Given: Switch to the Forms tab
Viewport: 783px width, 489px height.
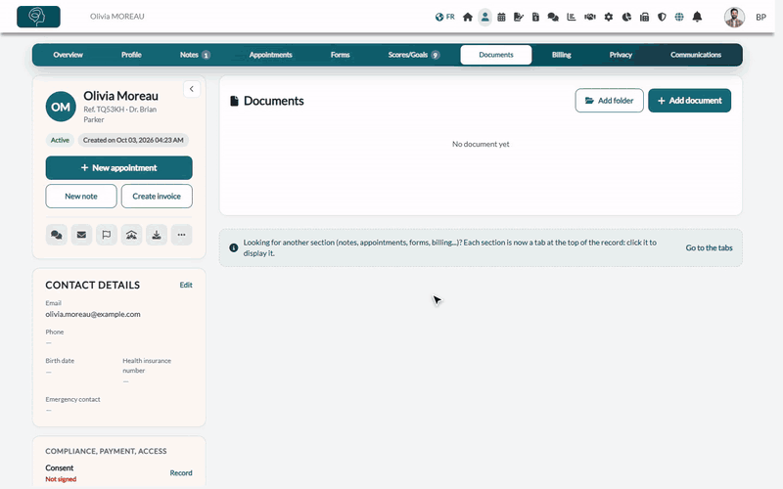Looking at the screenshot, I should tap(340, 55).
